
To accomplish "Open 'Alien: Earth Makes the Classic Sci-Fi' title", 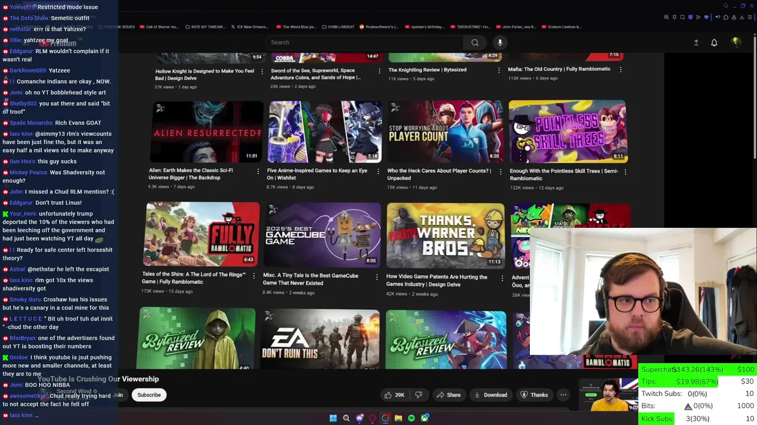I will point(190,174).
